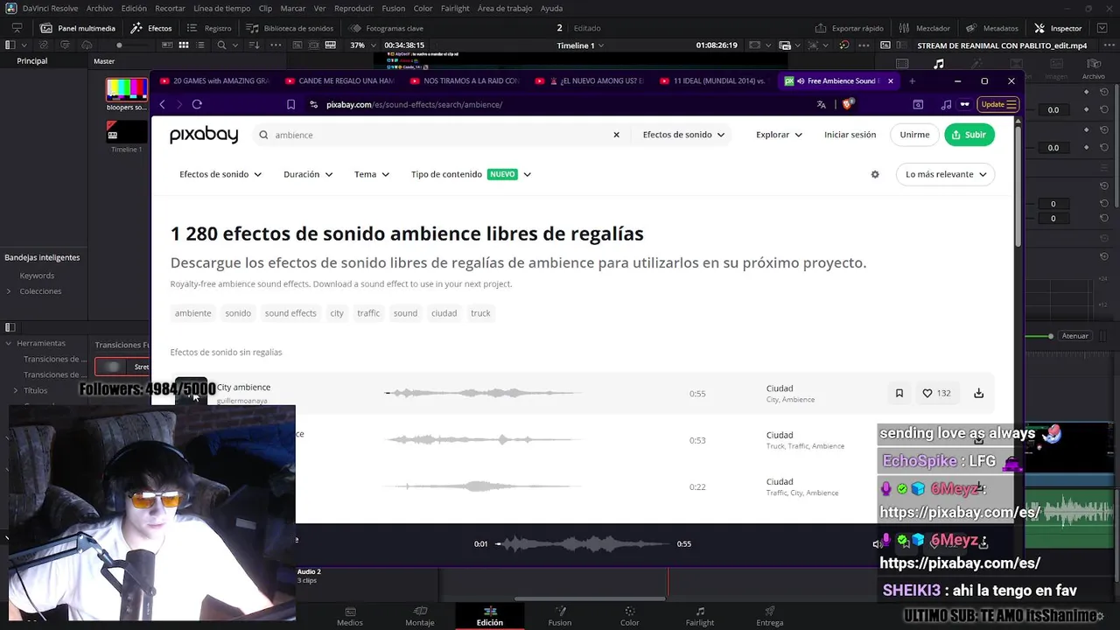
Task: Open a new browser tab with plus button
Action: coord(912,80)
